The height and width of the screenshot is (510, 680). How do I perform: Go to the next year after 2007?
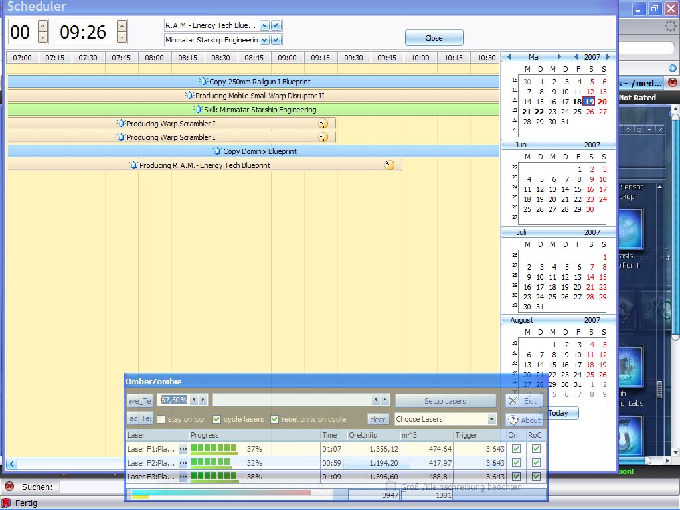[608, 57]
